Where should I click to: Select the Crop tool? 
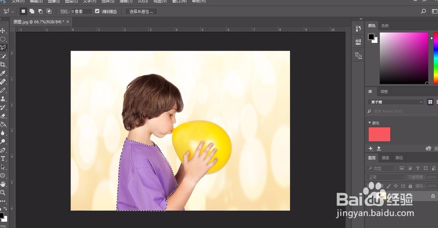[3, 65]
